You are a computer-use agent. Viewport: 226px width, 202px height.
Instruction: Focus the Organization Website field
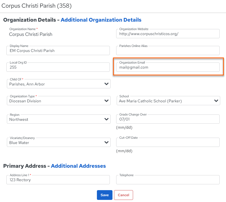(168, 34)
